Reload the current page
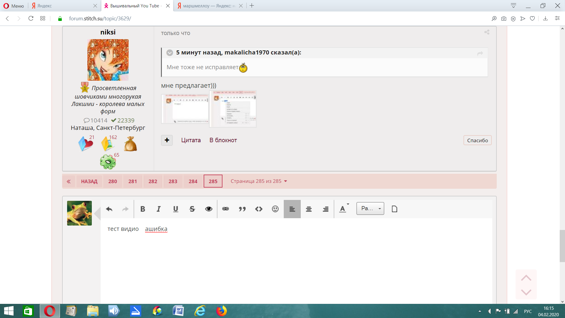Viewport: 565px width, 318px height. pyautogui.click(x=31, y=19)
